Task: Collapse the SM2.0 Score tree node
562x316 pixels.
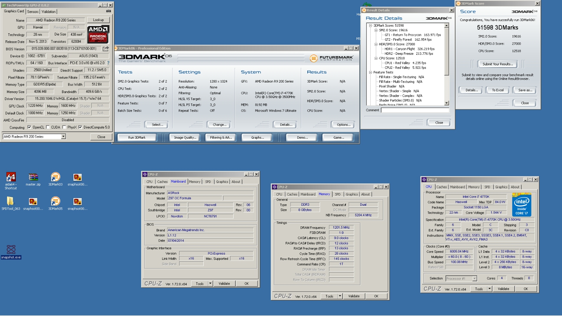Action: pyautogui.click(x=376, y=30)
